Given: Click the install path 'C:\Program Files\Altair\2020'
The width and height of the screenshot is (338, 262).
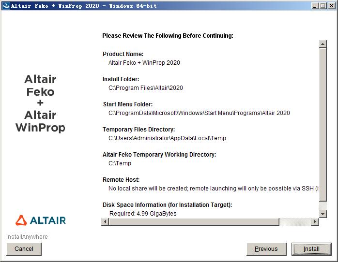Looking at the screenshot, I should click(x=145, y=88).
